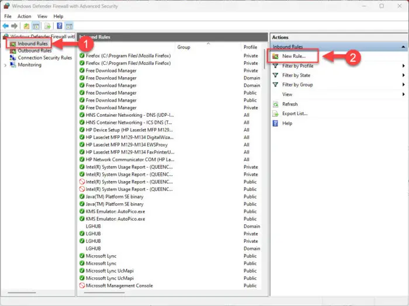The image size is (409, 306).
Task: Click the firewall app icon in title bar
Action: coord(6,6)
